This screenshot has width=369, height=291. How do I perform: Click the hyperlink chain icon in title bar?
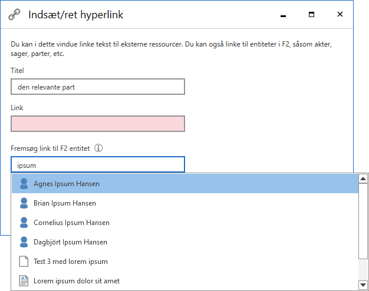pos(14,15)
